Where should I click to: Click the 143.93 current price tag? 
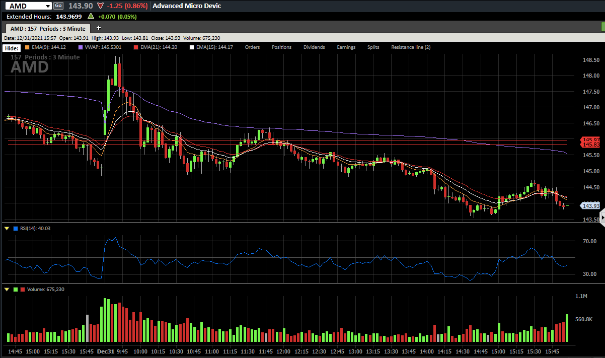point(590,206)
